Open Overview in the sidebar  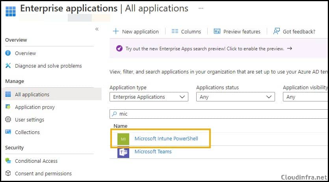[25, 53]
